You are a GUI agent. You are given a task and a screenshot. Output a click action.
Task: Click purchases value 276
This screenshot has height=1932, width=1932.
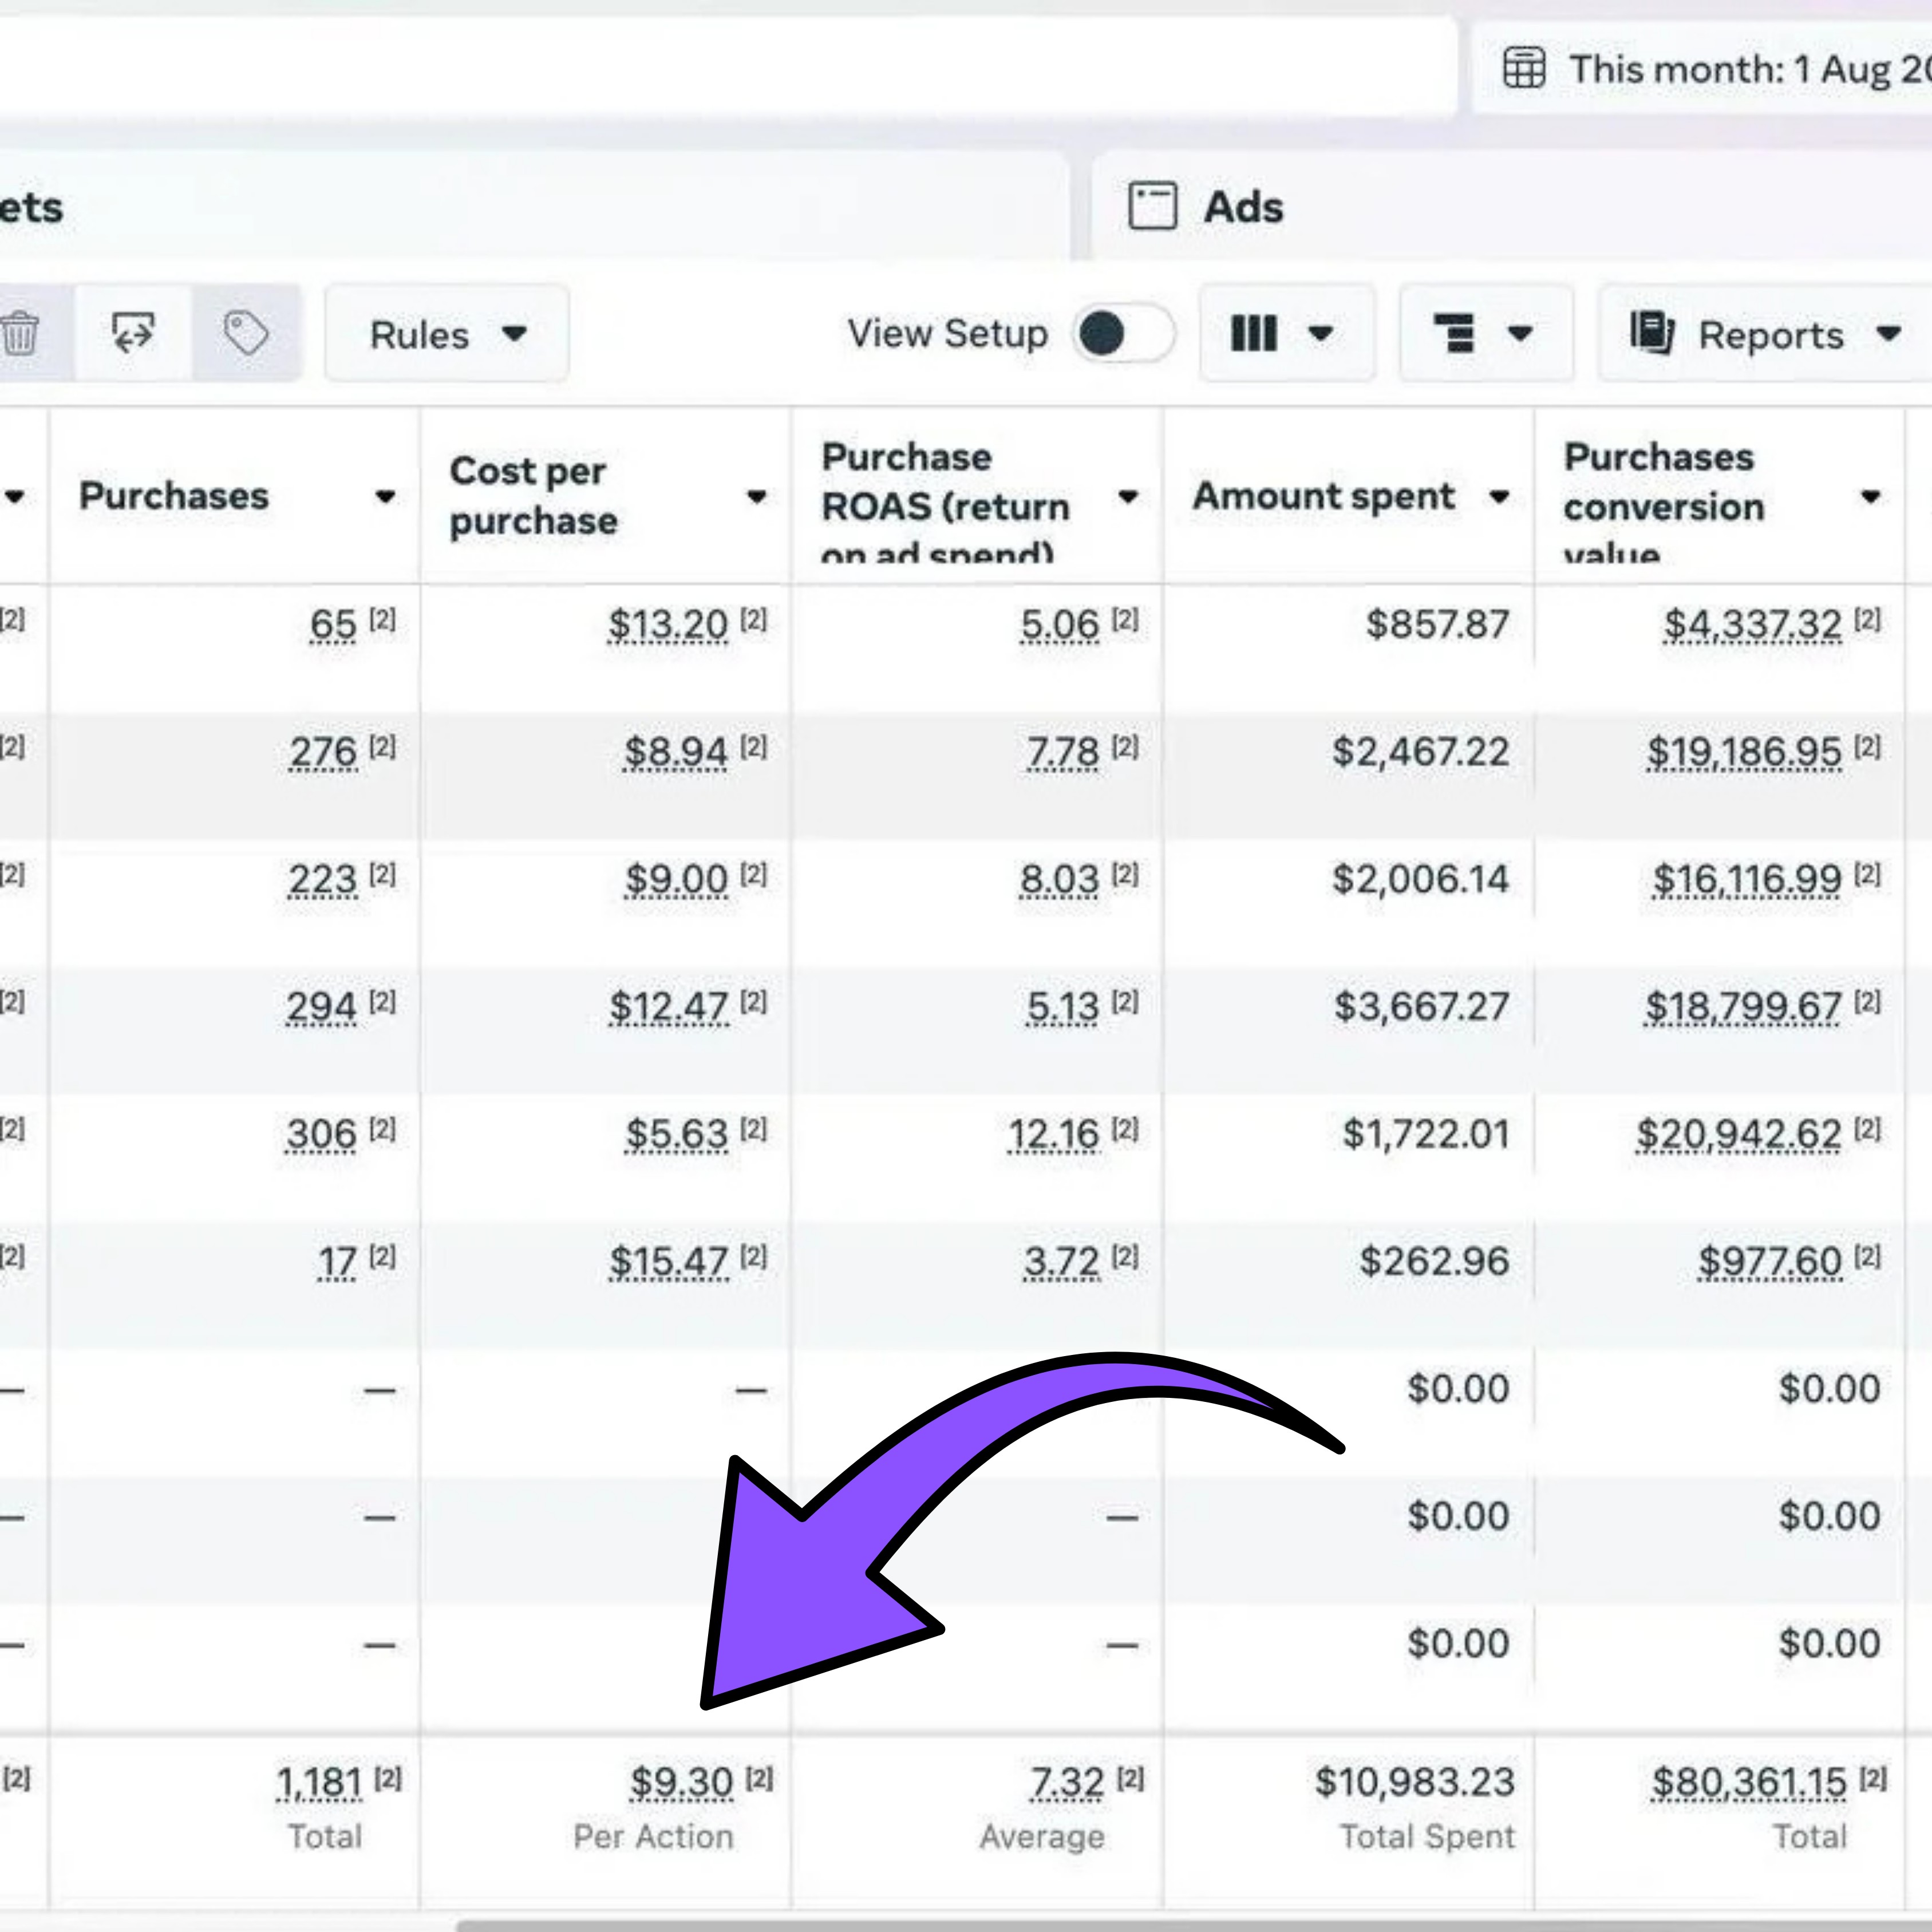tap(323, 752)
